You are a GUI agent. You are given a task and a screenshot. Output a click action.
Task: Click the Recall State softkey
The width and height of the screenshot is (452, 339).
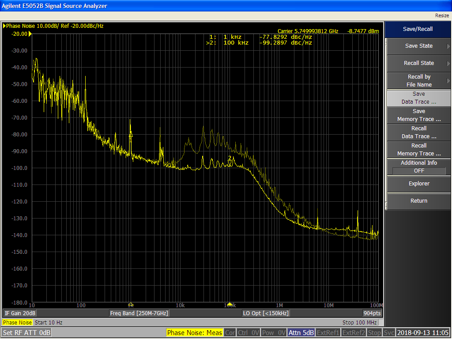[x=418, y=63]
